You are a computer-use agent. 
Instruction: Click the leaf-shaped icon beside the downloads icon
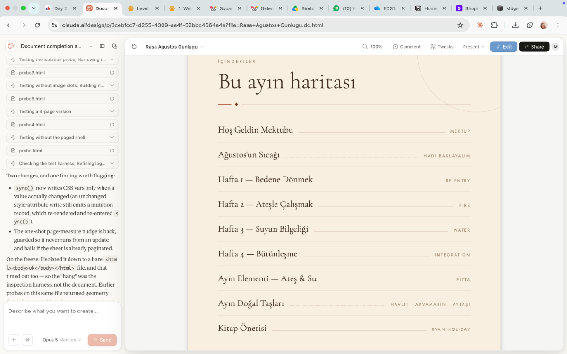pos(530,25)
